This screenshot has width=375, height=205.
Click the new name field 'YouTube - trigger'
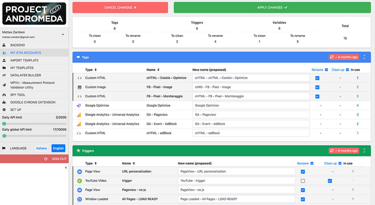click(237, 181)
